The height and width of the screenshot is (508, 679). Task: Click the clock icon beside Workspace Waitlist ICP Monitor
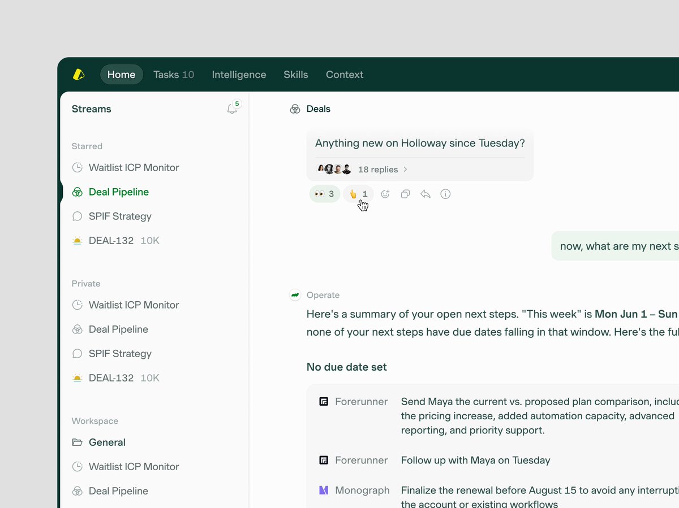click(78, 467)
